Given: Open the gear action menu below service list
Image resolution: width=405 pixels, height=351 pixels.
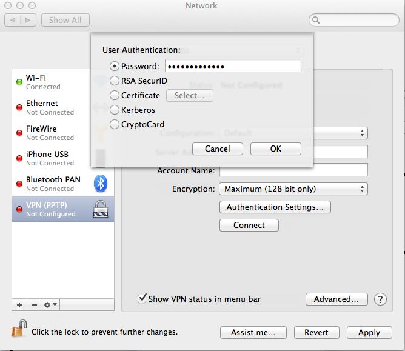Looking at the screenshot, I should [x=50, y=305].
